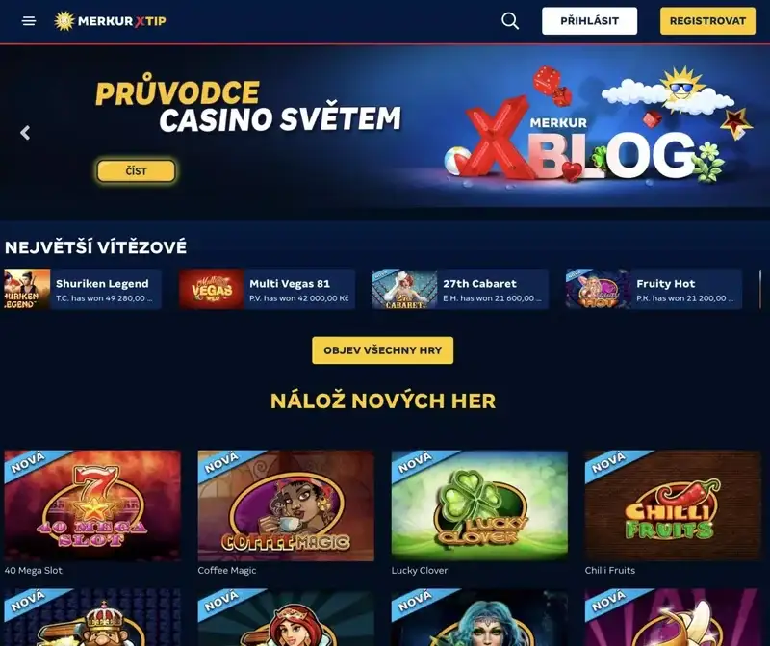Click the Merkur Xtip logo

click(x=110, y=21)
